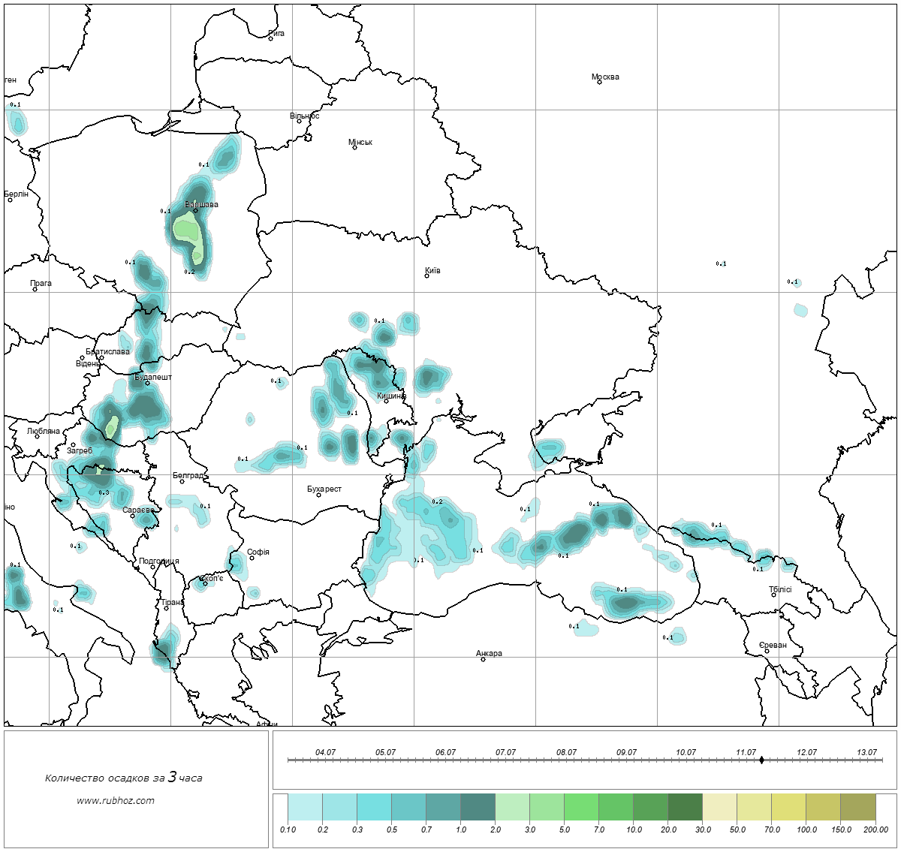Image resolution: width=901 pixels, height=852 pixels.
Task: Jump to 04.07 on the timeline
Action: pos(325,752)
